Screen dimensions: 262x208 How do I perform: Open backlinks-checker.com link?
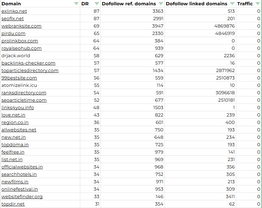pos(28,63)
